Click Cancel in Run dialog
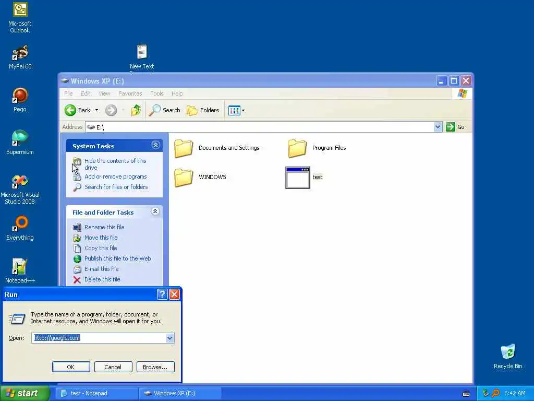Image resolution: width=534 pixels, height=401 pixels. [x=113, y=367]
